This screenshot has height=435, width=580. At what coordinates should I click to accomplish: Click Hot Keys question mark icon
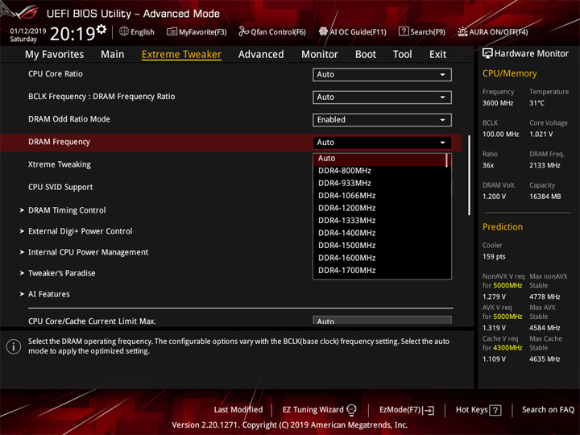495,410
